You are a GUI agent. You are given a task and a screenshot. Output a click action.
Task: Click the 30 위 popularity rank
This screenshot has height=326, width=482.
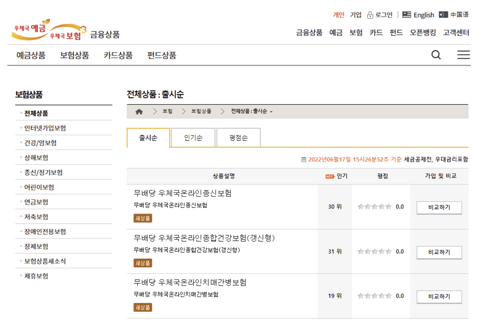335,207
